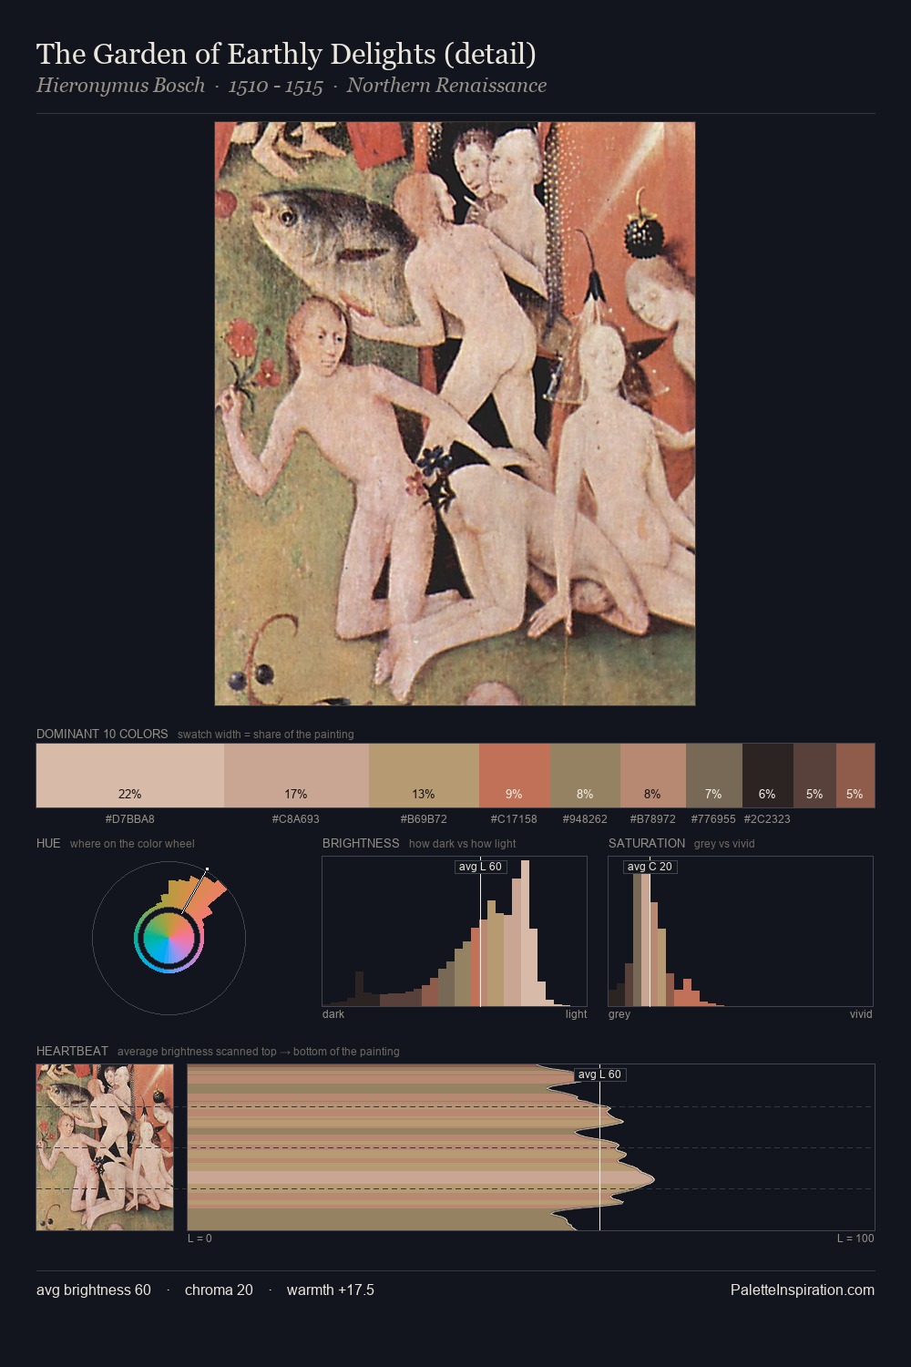The height and width of the screenshot is (1367, 911).
Task: Click the color wheel in the Hue chart
Action: coord(169,938)
